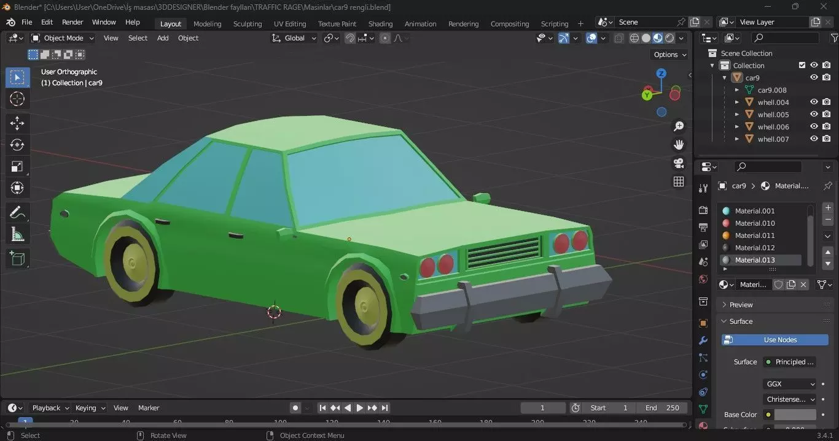Select the Cursor tool
The width and height of the screenshot is (839, 441).
tap(17, 99)
